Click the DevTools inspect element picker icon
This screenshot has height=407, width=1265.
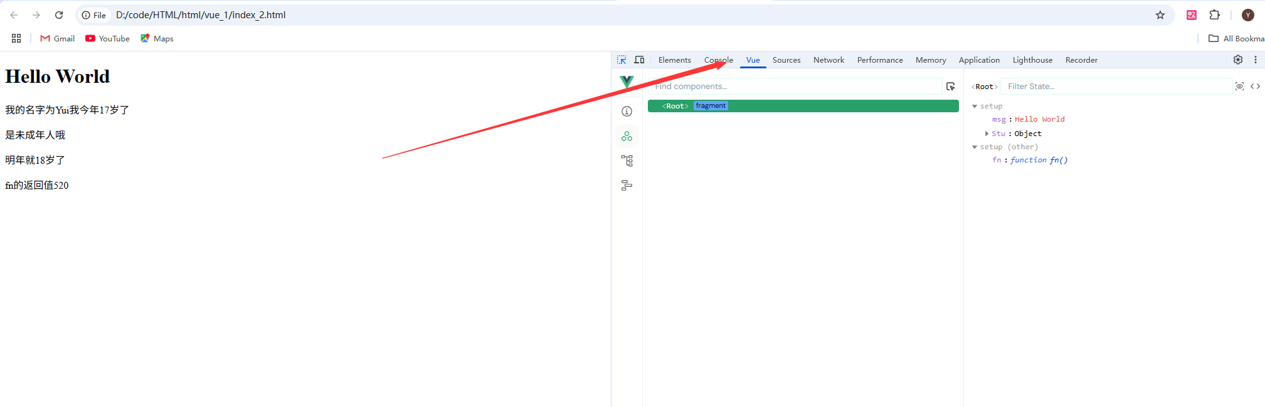622,60
